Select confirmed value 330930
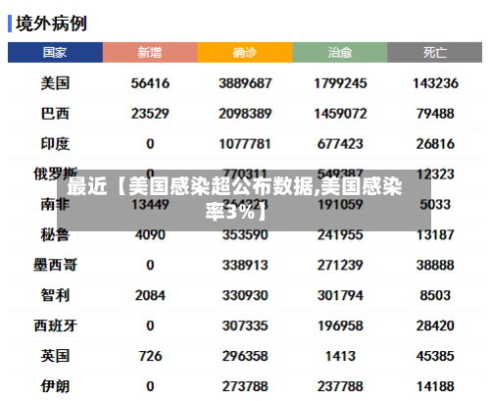Image resolution: width=490 pixels, height=401 pixels. point(245,295)
